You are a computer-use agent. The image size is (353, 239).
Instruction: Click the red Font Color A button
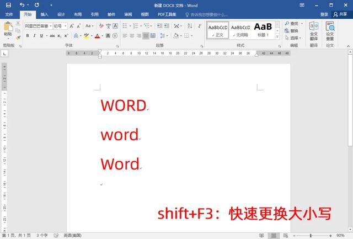point(97,36)
